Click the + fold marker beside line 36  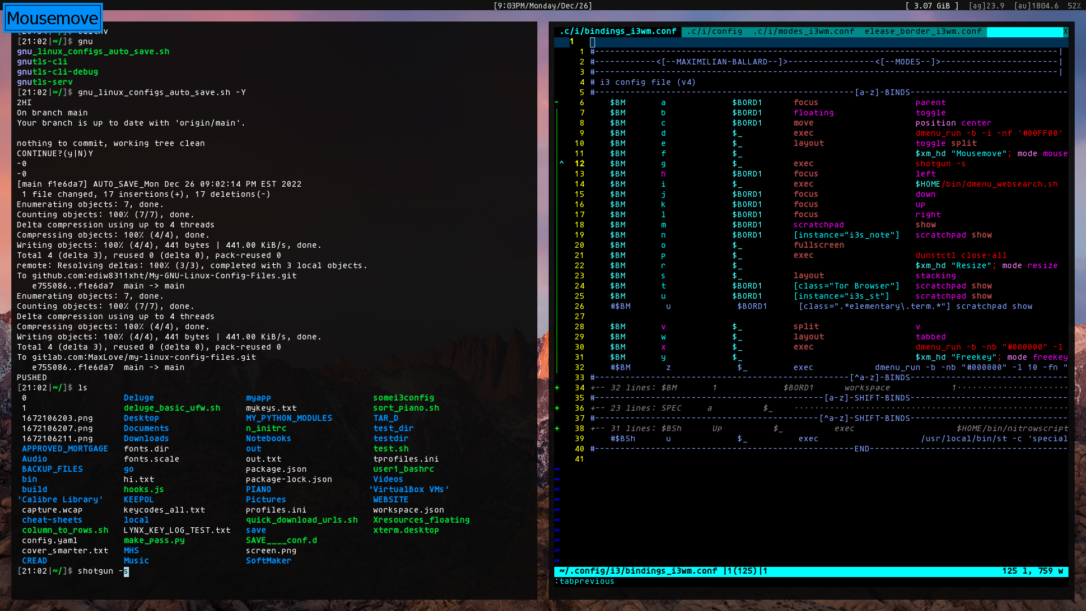[x=557, y=408]
